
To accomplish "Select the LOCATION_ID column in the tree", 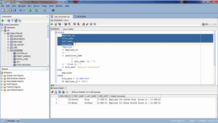I will pos(22,53).
